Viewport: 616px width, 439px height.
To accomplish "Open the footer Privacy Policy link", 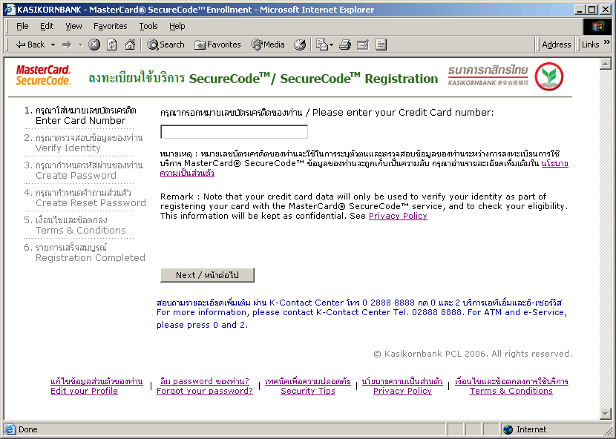I will [402, 391].
